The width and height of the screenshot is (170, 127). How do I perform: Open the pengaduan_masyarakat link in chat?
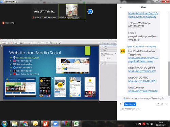(143, 15)
